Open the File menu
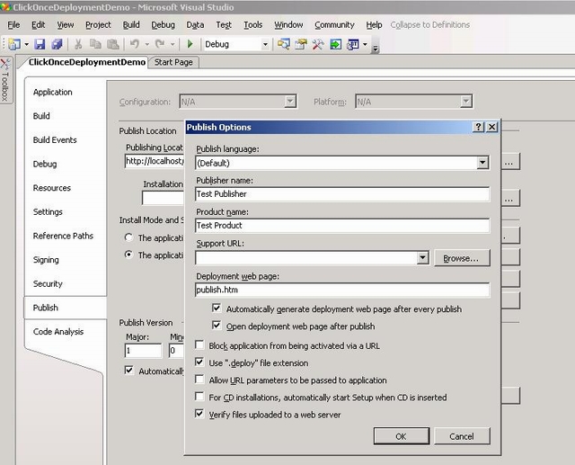575x465 pixels. pyautogui.click(x=13, y=24)
